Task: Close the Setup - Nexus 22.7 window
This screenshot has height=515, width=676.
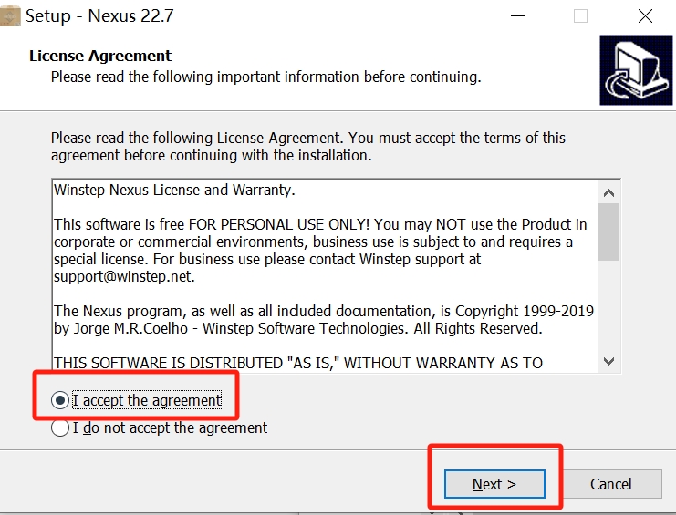Action: (645, 15)
